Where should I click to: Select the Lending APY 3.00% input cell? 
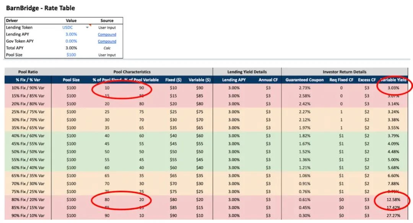[71, 34]
